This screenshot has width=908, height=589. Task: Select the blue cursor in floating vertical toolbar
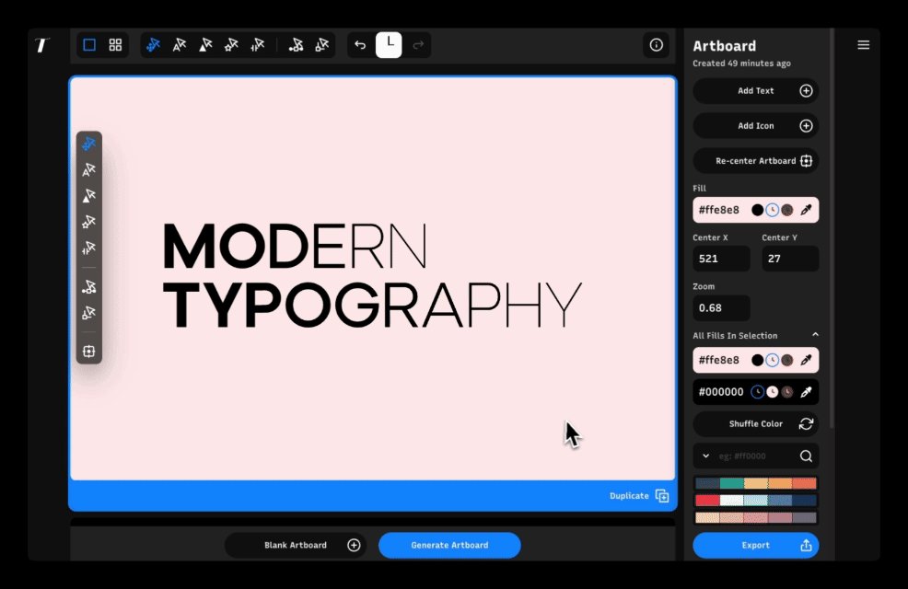(88, 144)
